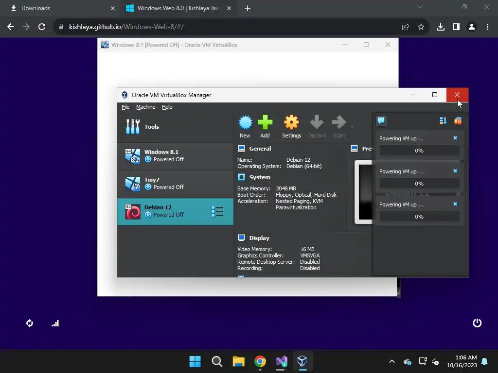
Task: Click the System section header
Action: [x=260, y=177]
